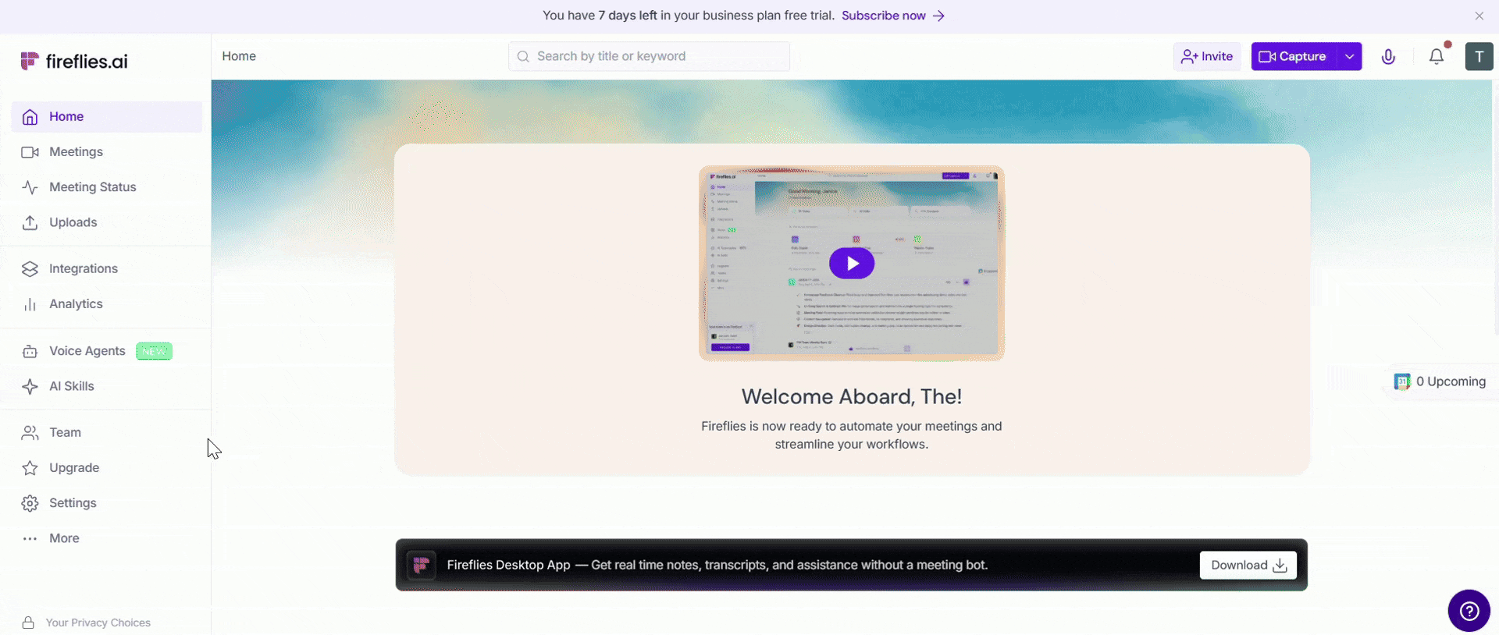Dismiss the free trial banner

(x=1479, y=16)
